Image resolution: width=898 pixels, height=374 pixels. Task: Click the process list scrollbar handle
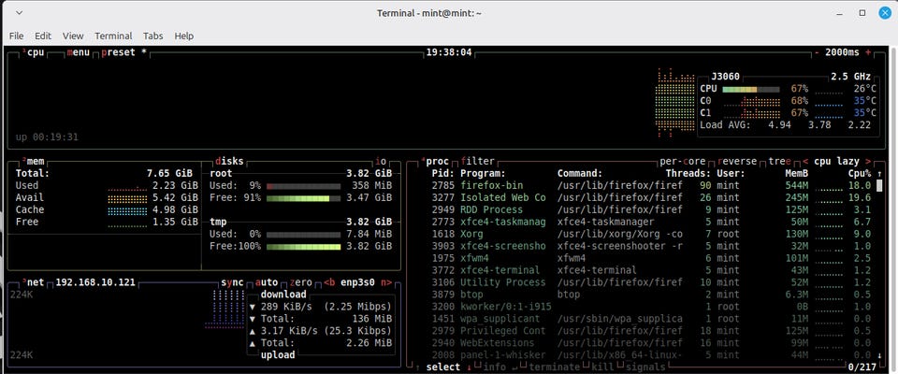click(x=879, y=185)
